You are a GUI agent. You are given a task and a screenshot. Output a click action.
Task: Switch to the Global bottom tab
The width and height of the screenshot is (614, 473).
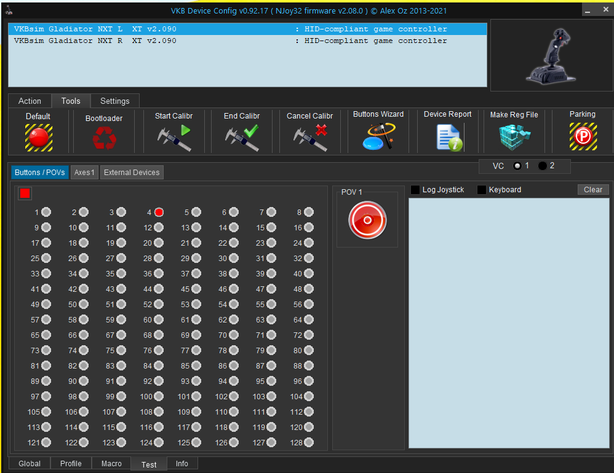point(30,463)
